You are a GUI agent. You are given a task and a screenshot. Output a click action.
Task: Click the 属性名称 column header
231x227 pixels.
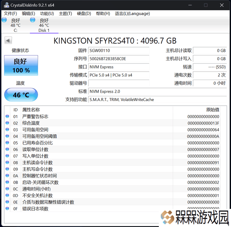click(31, 110)
